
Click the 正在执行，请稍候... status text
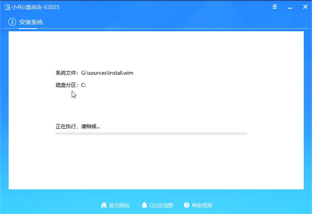tap(78, 126)
